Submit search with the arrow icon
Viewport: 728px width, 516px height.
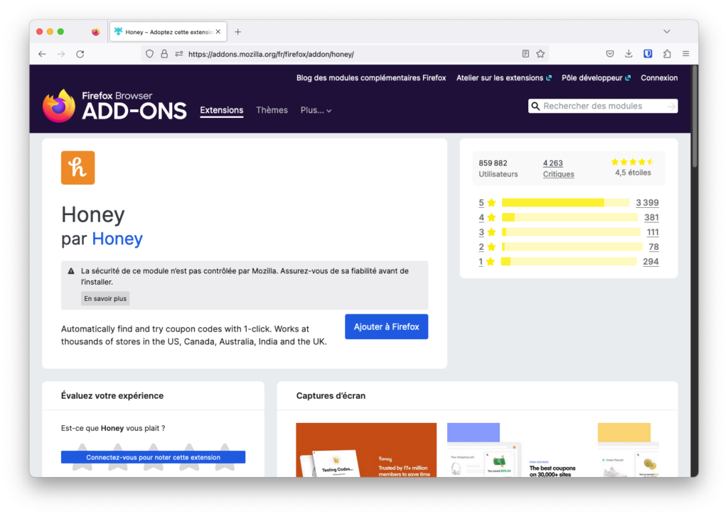[x=671, y=106]
